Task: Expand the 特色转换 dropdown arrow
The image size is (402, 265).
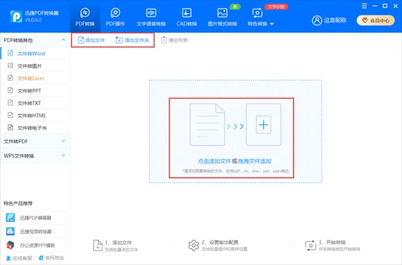Action: coord(272,24)
